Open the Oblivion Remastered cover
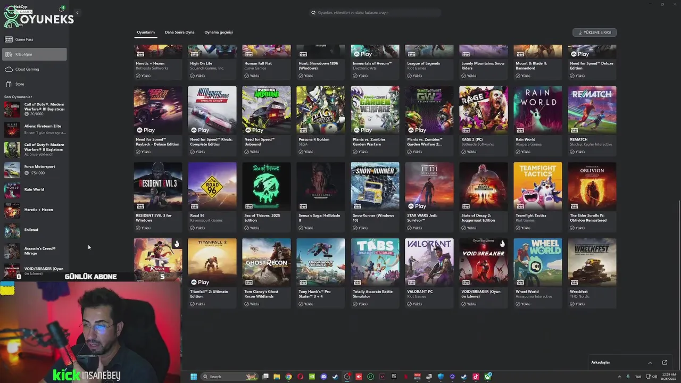 point(592,186)
